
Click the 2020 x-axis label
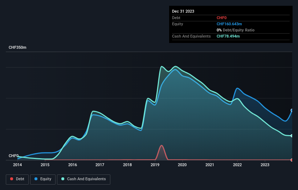click(x=182, y=165)
